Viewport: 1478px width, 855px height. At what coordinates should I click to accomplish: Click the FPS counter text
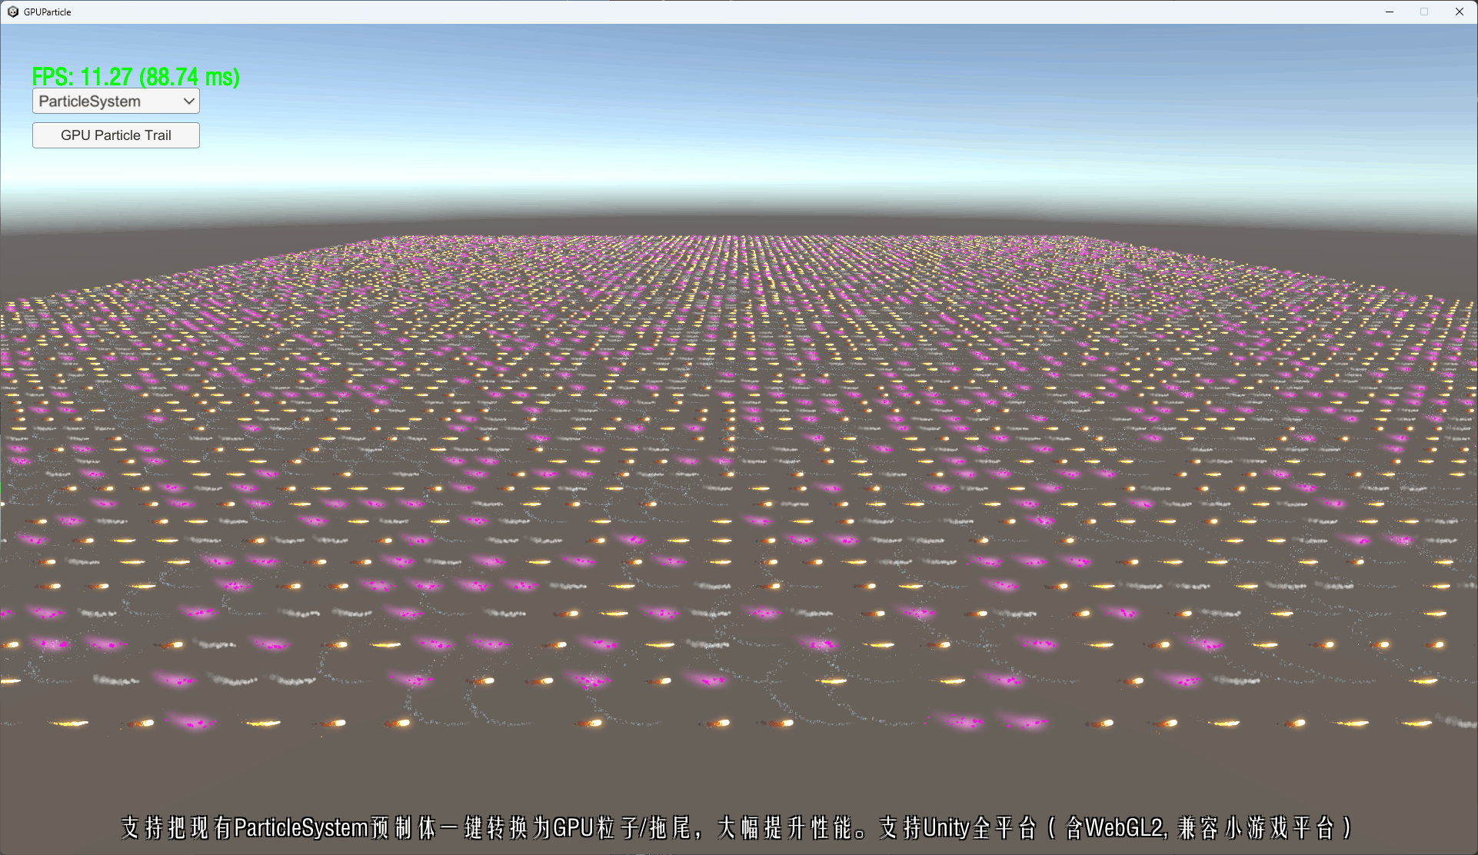click(x=136, y=77)
